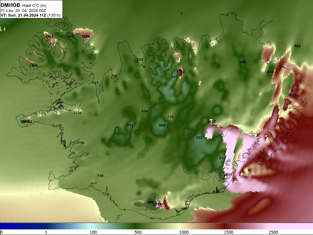Choose the 739 value label
The height and width of the screenshot is (235, 313).
[x=170, y=117]
